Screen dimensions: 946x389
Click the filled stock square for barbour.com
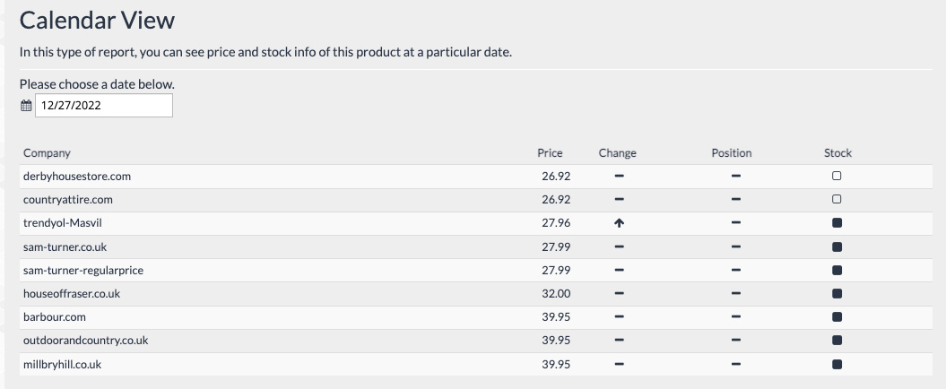coord(838,317)
